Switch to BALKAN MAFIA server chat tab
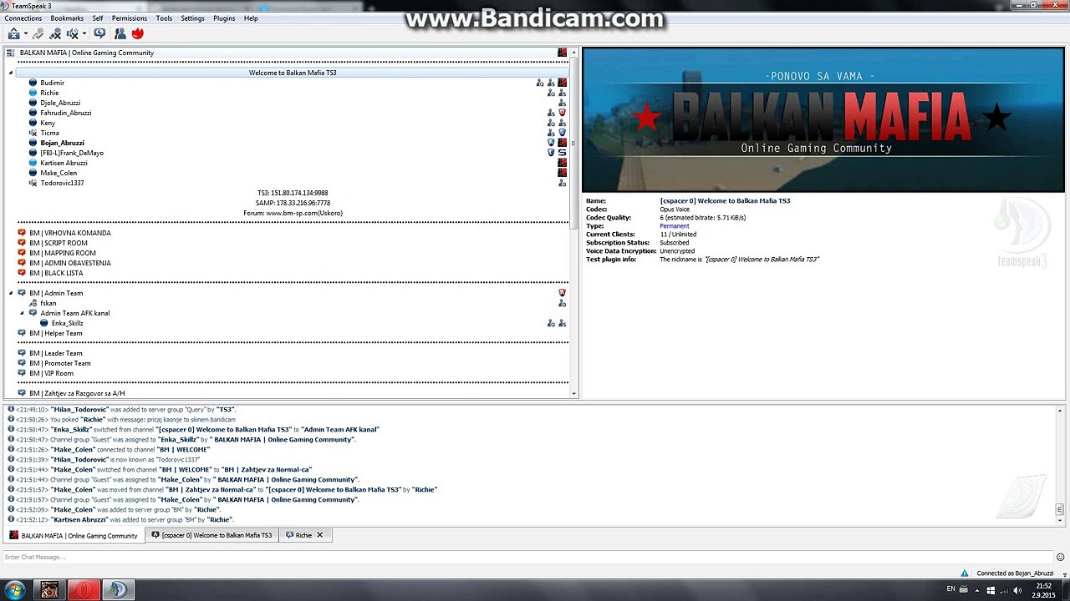This screenshot has width=1070, height=601. point(74,535)
